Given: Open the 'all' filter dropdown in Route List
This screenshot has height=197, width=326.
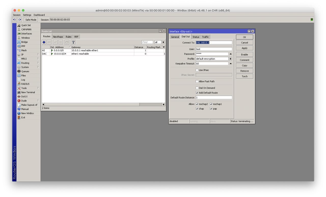Looking at the screenshot, I should pyautogui.click(x=163, y=42).
